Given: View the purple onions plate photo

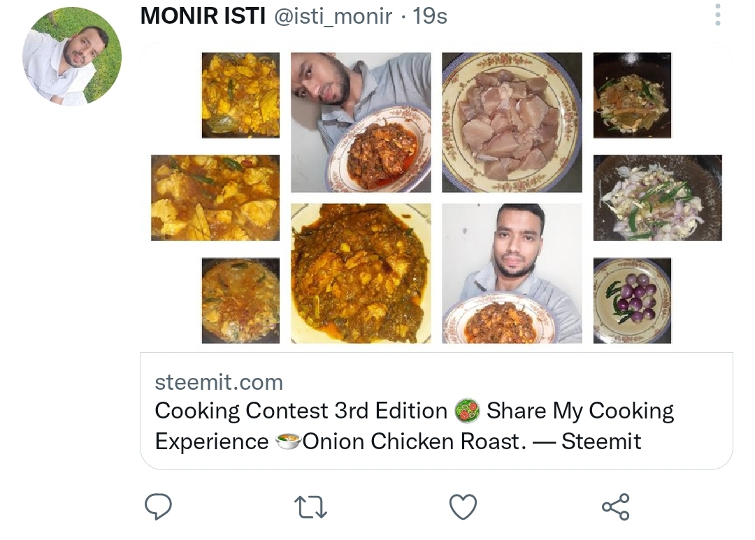Looking at the screenshot, I should tap(632, 300).
